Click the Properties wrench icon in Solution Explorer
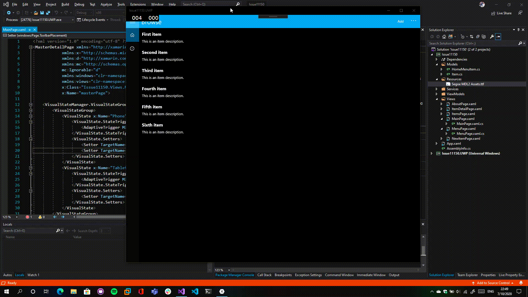528x297 pixels. (x=492, y=37)
